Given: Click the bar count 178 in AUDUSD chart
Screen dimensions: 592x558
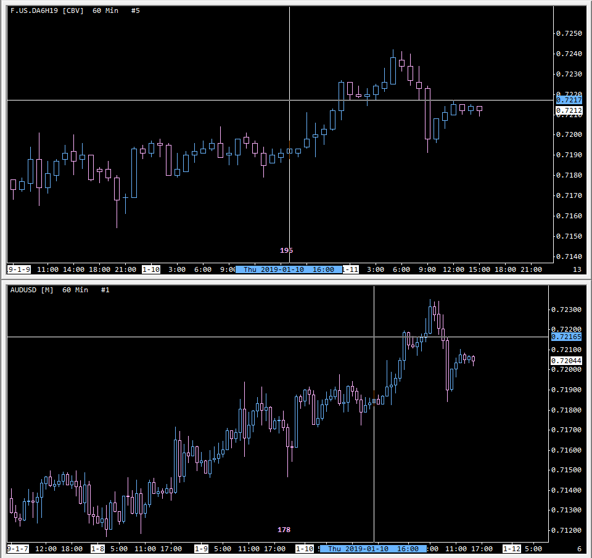Looking at the screenshot, I should (284, 530).
